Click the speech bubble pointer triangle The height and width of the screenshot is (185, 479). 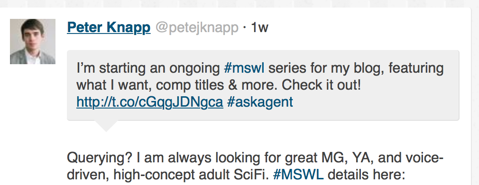coord(106,126)
